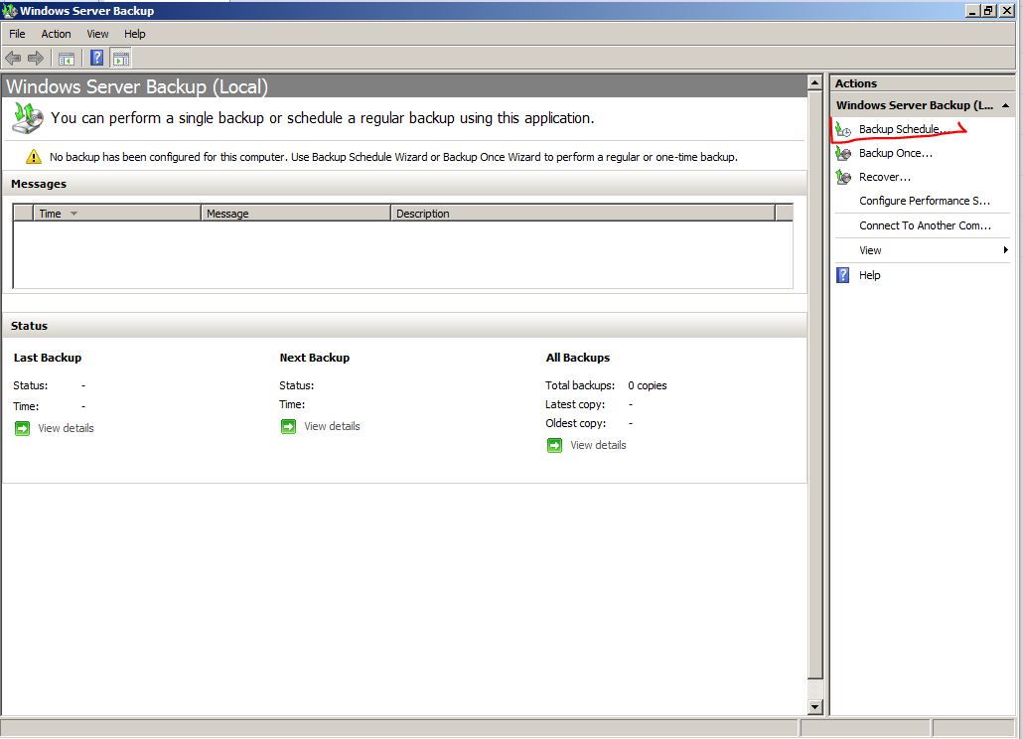The image size is (1023, 739).
Task: Click the scroll up arrow of main pane
Action: coord(814,82)
